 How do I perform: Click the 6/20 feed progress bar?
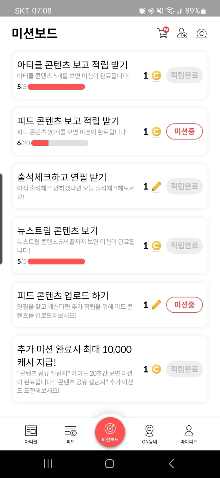point(60,143)
